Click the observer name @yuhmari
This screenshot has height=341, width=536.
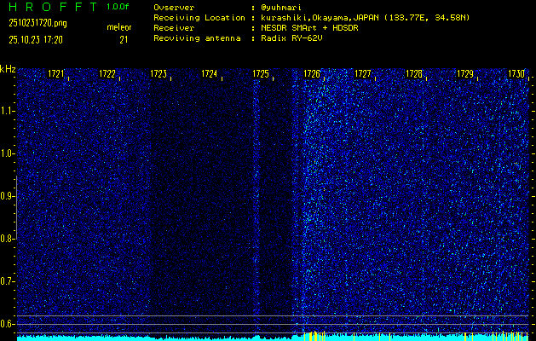(282, 8)
